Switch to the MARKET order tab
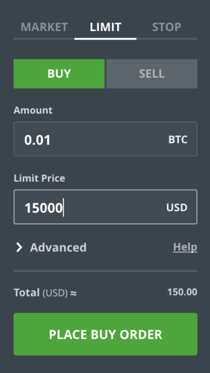210x373 pixels. click(44, 27)
